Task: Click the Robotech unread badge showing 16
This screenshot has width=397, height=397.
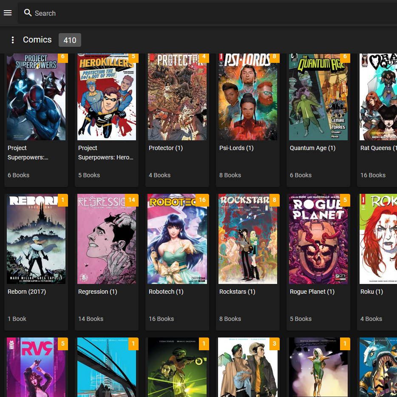Action: (x=202, y=200)
